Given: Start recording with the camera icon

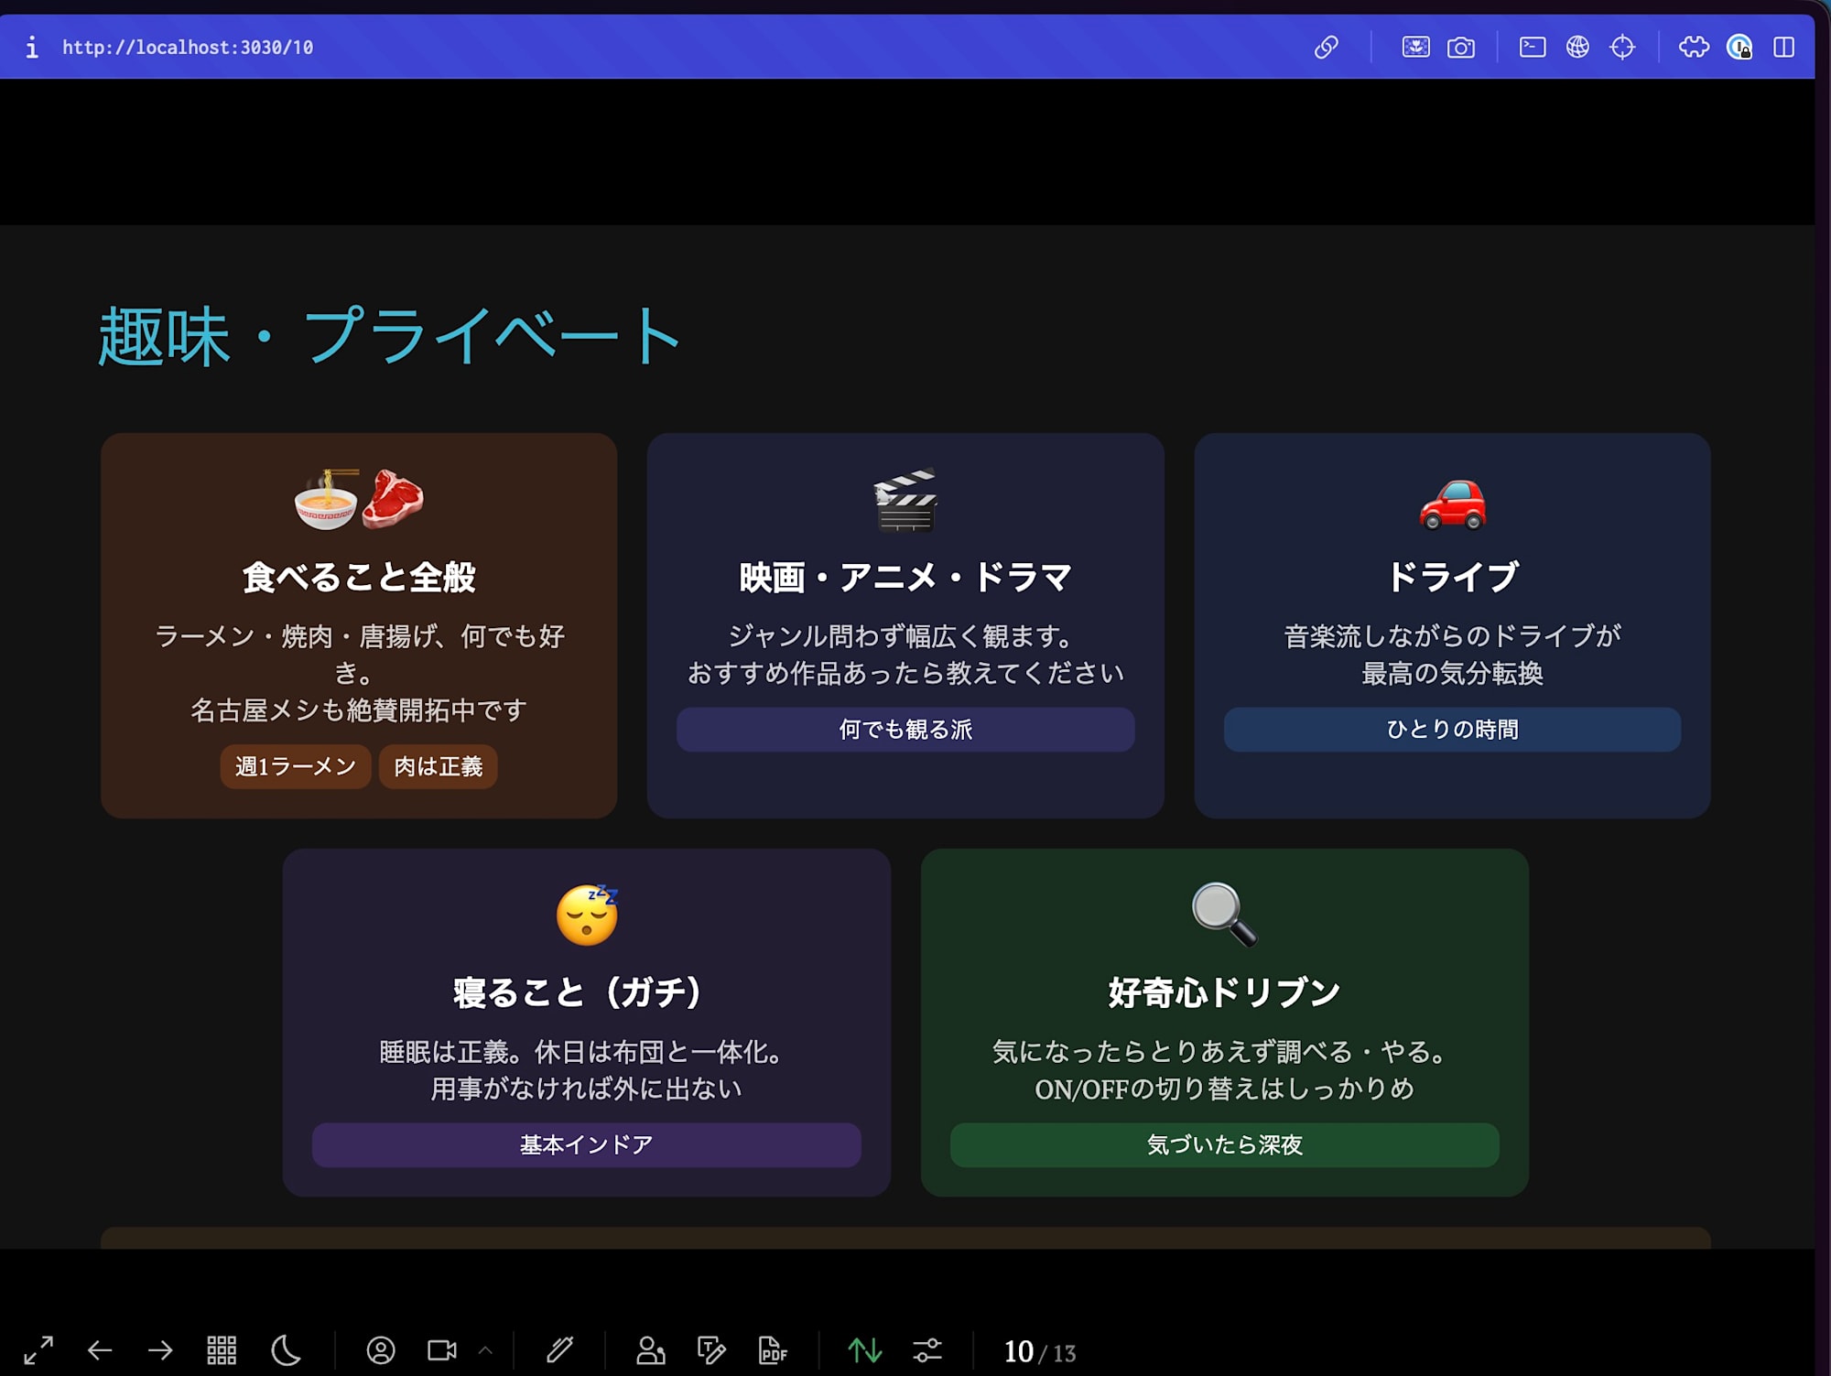Looking at the screenshot, I should pos(442,1350).
